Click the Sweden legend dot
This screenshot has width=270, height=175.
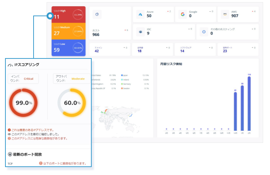(x=122, y=88)
